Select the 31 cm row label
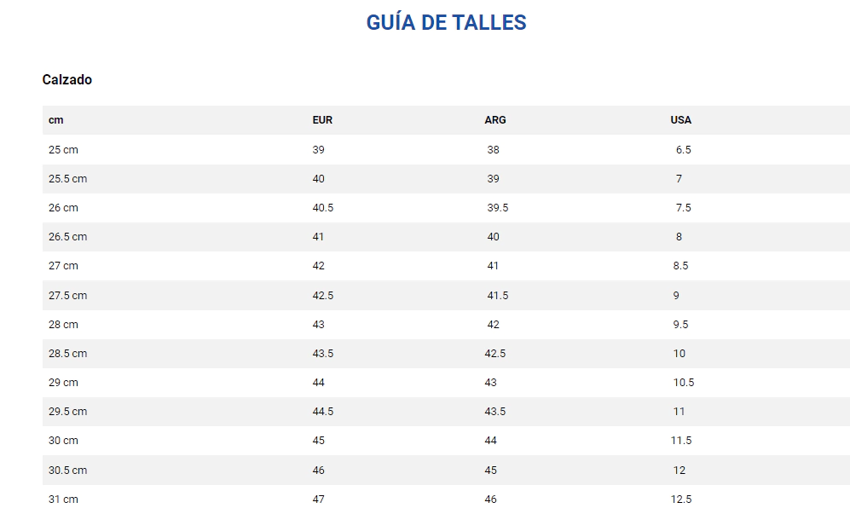Screen dimensions: 850x514 pos(63,500)
